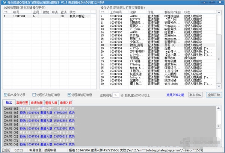Click the 申请 column header
Screen dimensions: 225x153
point(55,12)
